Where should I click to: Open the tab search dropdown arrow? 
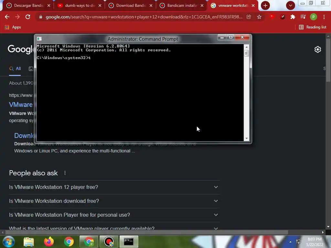[x=291, y=5]
